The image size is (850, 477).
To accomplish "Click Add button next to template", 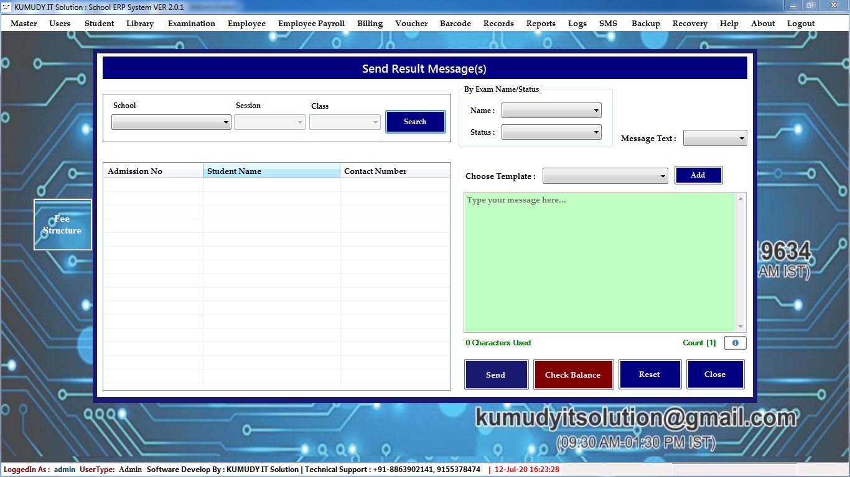I will 698,175.
